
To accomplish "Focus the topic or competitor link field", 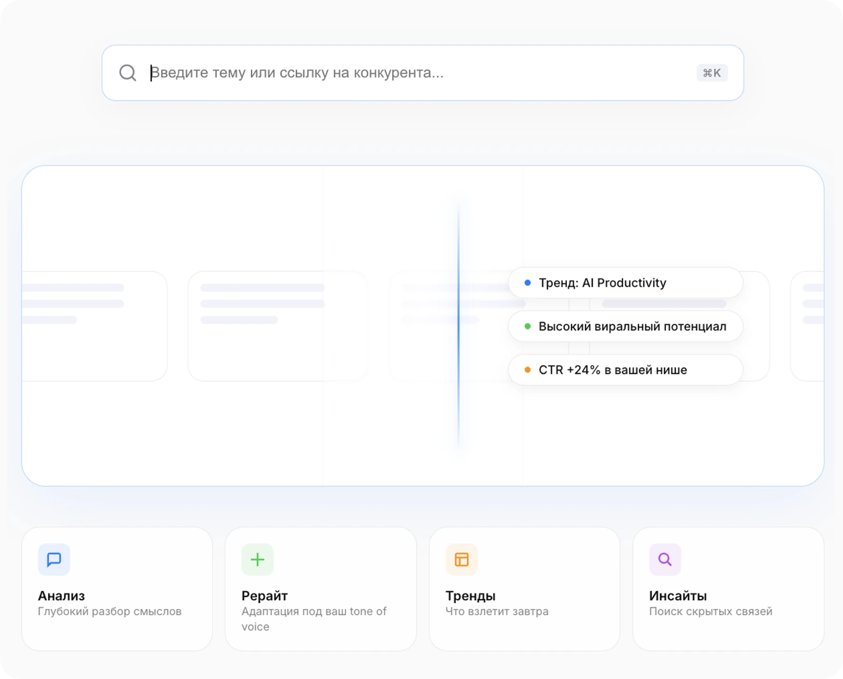I will pyautogui.click(x=421, y=73).
